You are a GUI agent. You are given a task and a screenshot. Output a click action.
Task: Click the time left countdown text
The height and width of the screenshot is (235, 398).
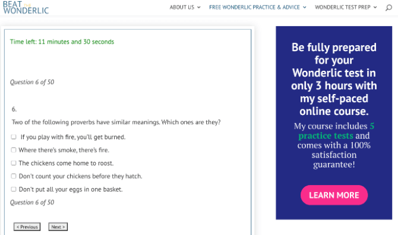(x=62, y=42)
